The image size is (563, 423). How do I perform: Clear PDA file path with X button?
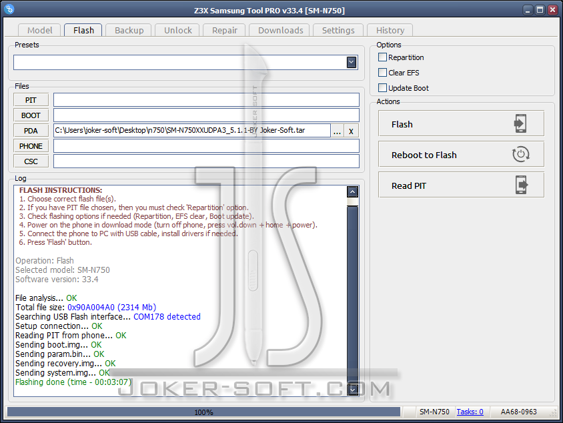tap(351, 131)
